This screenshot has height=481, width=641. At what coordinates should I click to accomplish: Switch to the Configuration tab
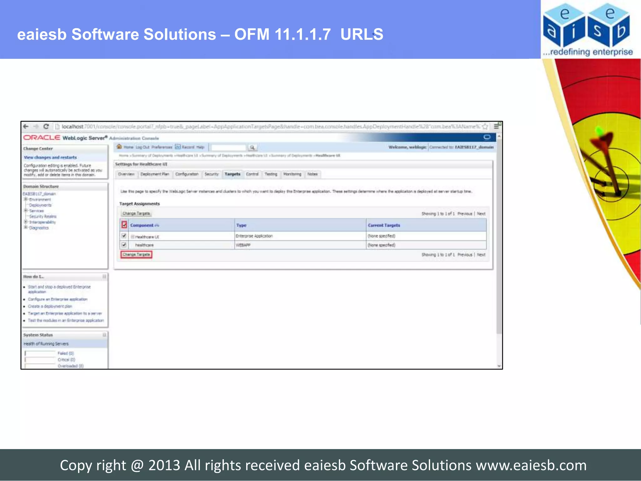point(187,174)
